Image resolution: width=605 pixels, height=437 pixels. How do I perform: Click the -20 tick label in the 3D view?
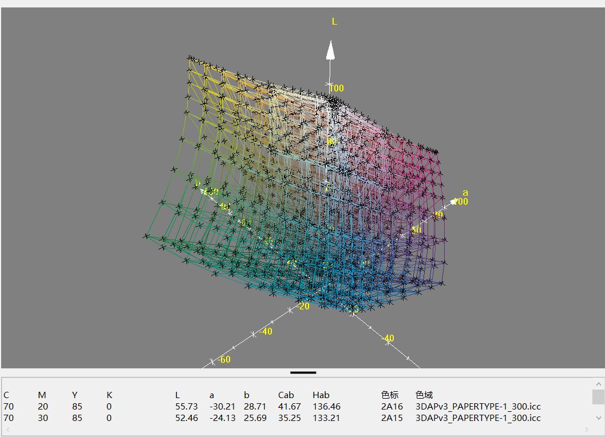pos(304,306)
